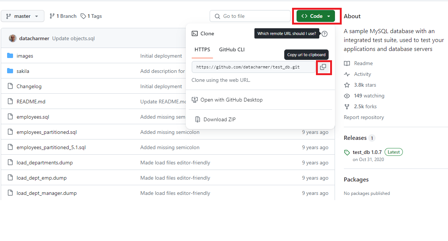448x241 pixels.
Task: Click the Readme book icon
Action: (347, 63)
